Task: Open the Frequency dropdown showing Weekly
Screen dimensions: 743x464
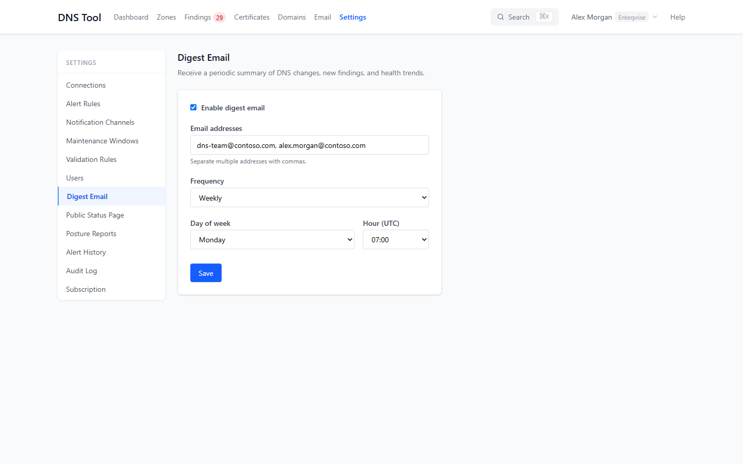Action: (x=310, y=197)
